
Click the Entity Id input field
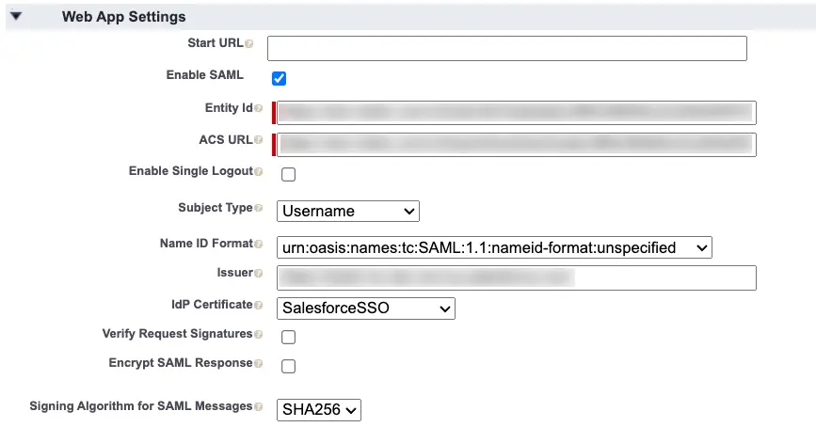[x=517, y=113]
